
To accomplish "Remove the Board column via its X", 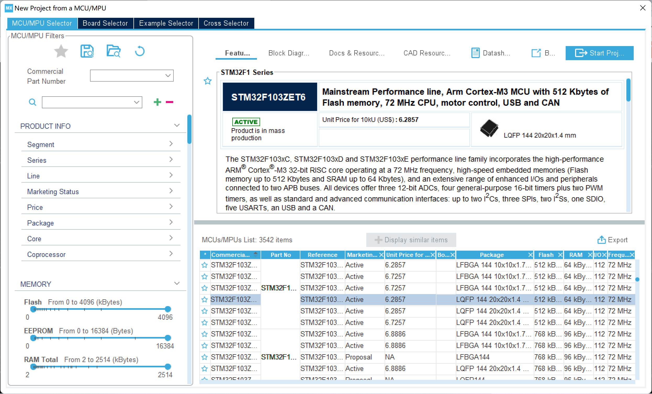I will (x=452, y=255).
